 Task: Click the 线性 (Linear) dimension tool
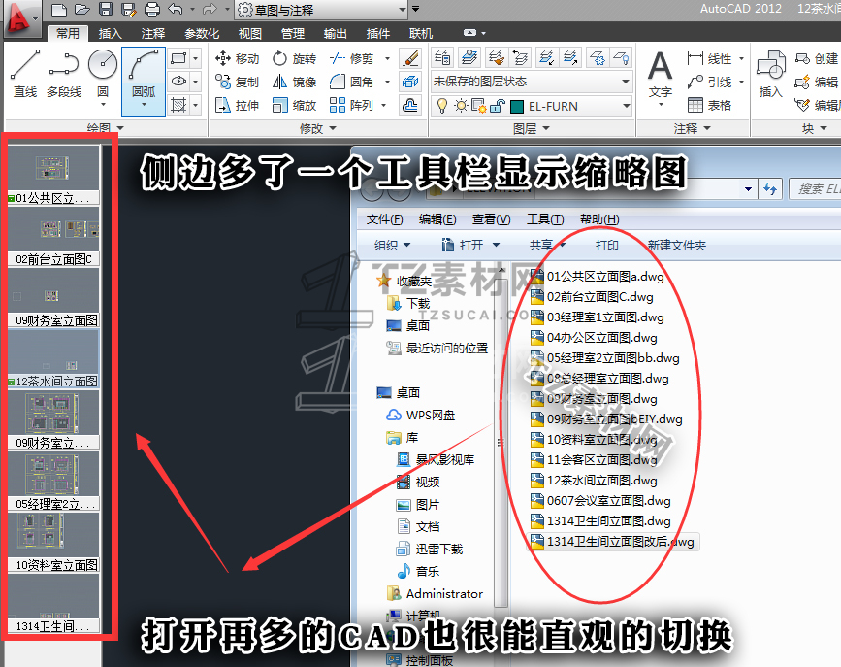point(709,58)
